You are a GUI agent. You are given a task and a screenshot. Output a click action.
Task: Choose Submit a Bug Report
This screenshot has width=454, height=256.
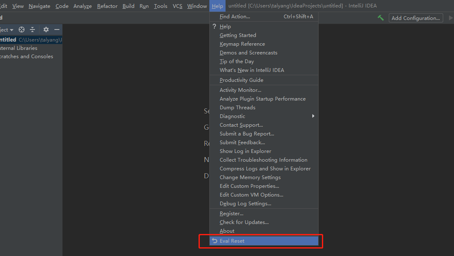click(x=264, y=133)
